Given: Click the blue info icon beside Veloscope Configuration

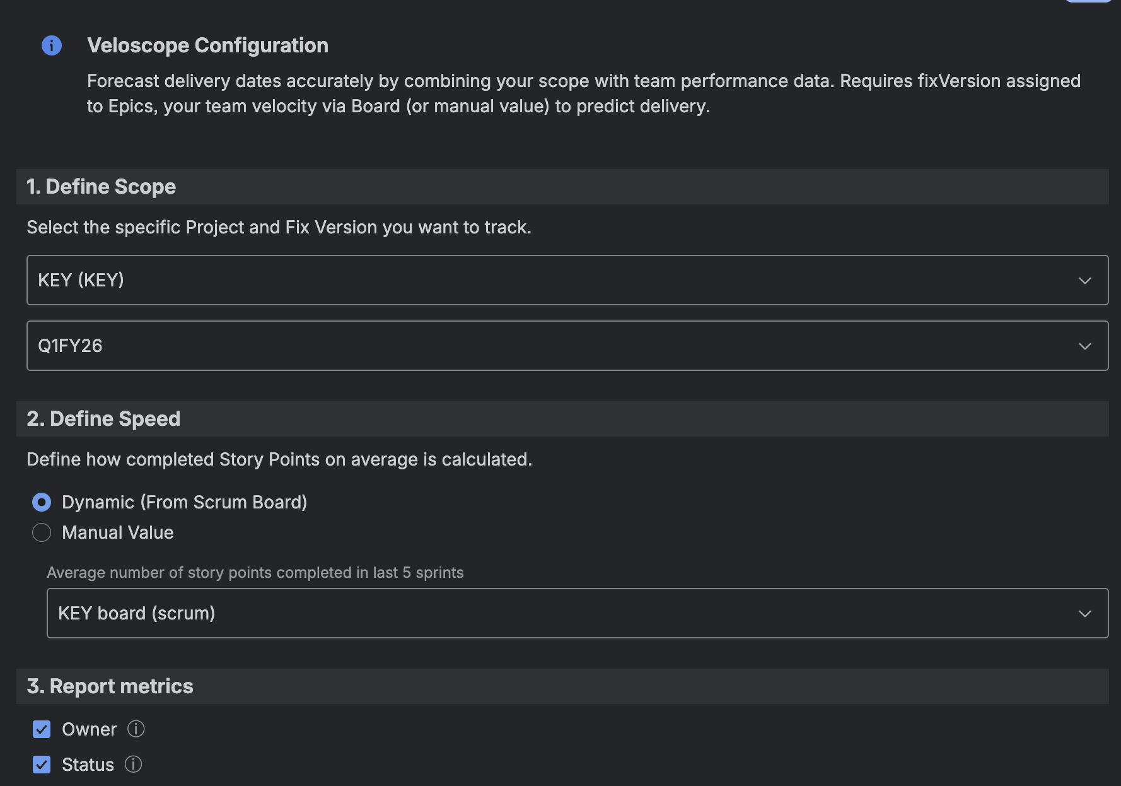Looking at the screenshot, I should [52, 45].
